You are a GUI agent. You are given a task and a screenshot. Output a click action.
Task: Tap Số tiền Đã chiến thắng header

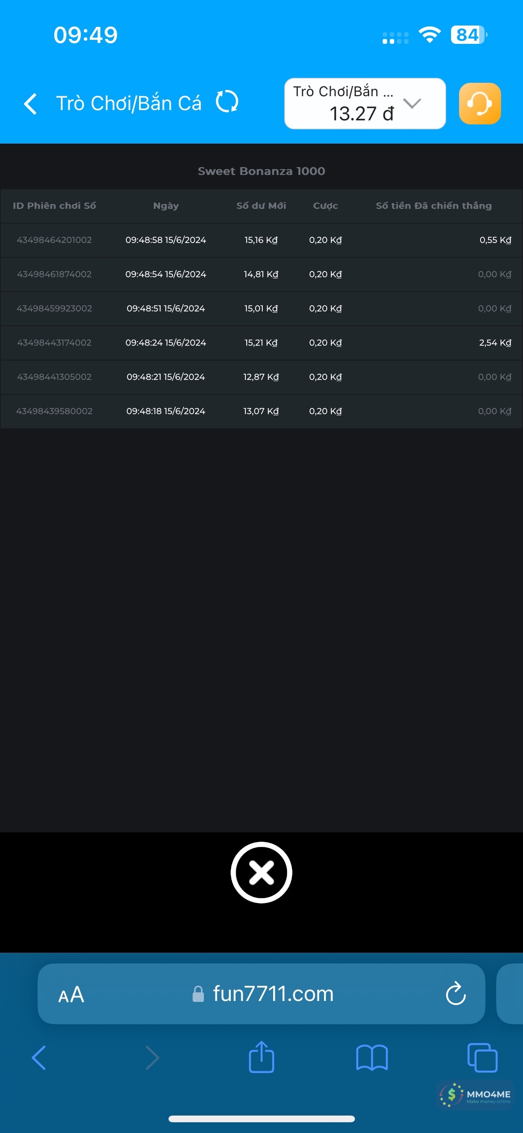pos(434,206)
